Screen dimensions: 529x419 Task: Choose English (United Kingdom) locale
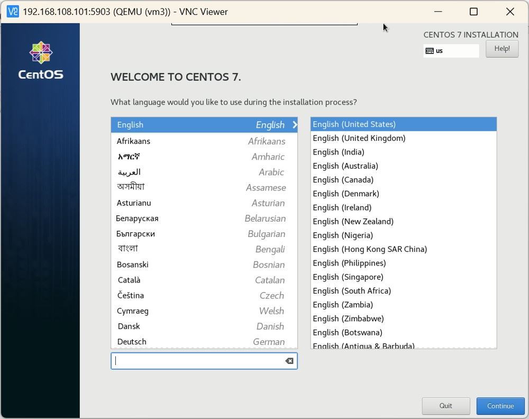tap(404, 138)
